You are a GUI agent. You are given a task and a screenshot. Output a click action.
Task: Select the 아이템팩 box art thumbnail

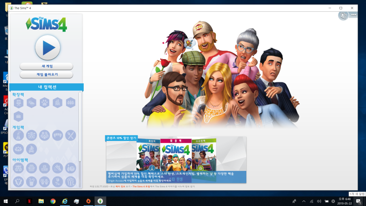point(204,155)
